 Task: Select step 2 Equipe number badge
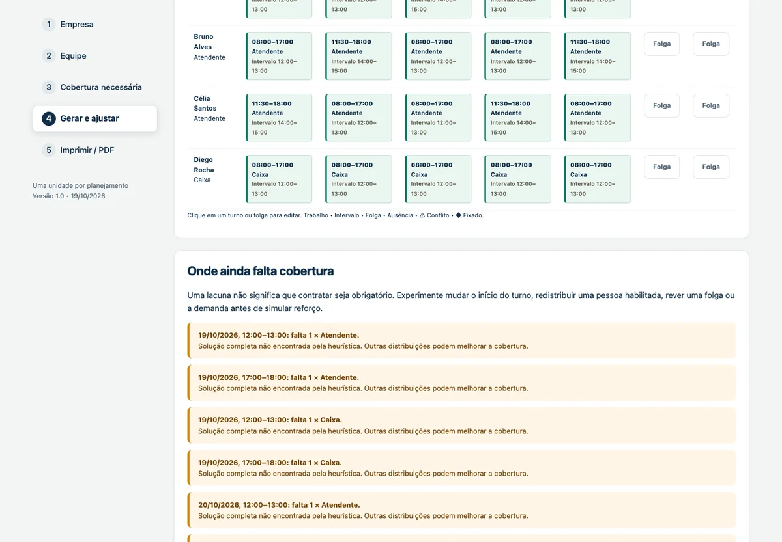[48, 56]
